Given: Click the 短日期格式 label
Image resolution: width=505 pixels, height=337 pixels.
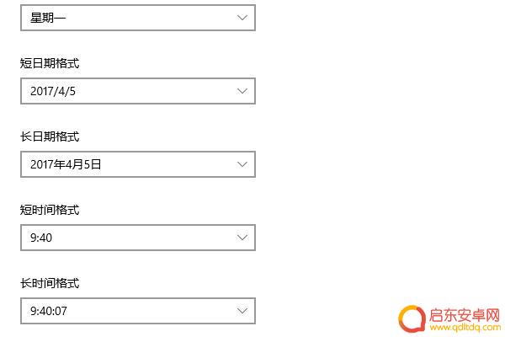Looking at the screenshot, I should [50, 63].
